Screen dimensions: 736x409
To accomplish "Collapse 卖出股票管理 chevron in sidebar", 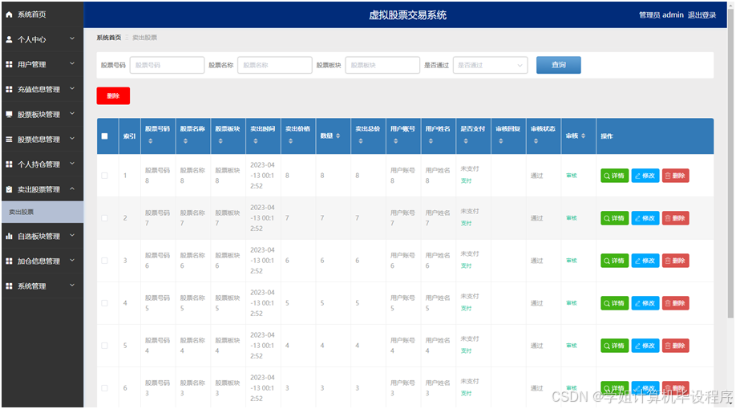I will [72, 188].
